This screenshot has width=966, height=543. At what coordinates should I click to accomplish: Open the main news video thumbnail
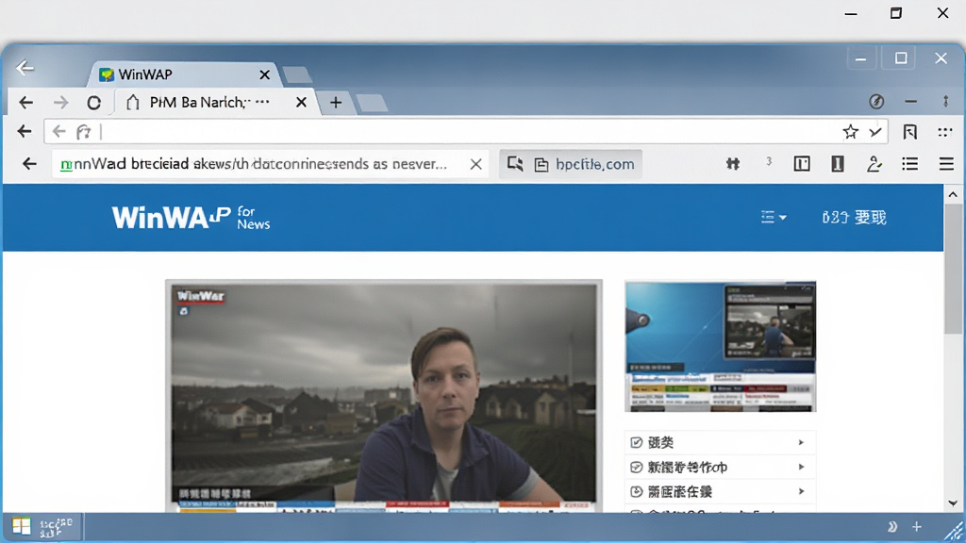click(x=384, y=395)
